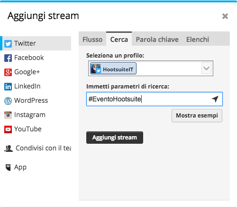This screenshot has width=237, height=208.
Task: Click the HootsuiteIT profile avatar
Action: (x=96, y=69)
